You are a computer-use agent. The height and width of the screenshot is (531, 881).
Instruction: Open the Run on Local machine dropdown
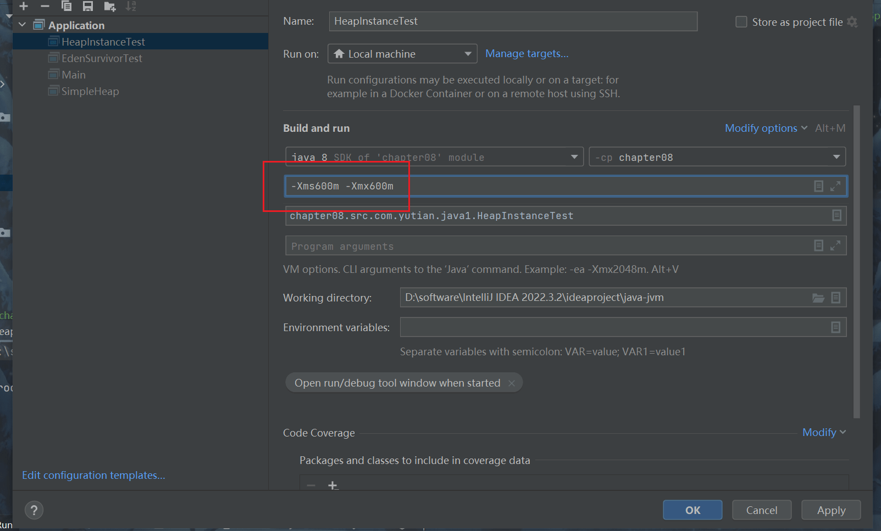(402, 54)
